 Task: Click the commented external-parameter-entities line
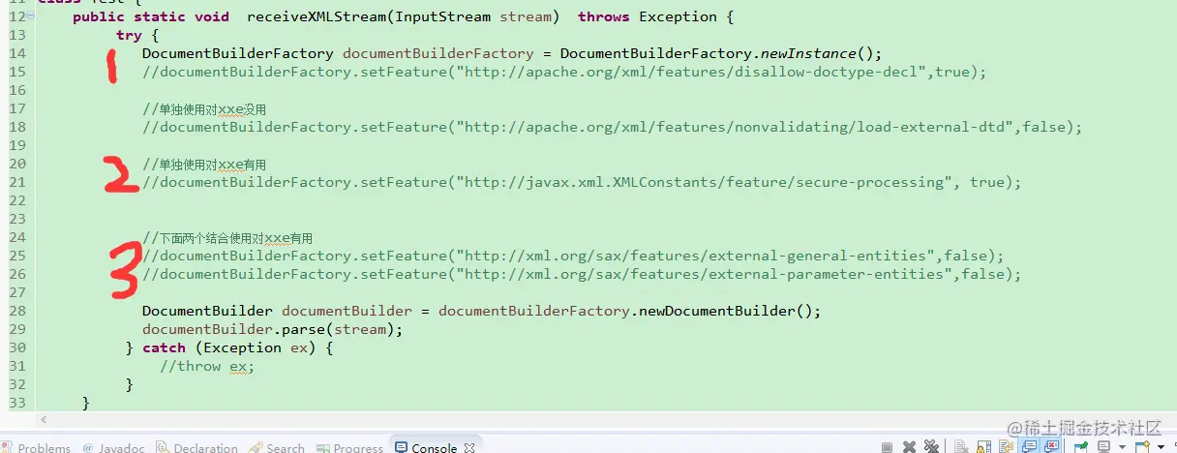pos(582,274)
